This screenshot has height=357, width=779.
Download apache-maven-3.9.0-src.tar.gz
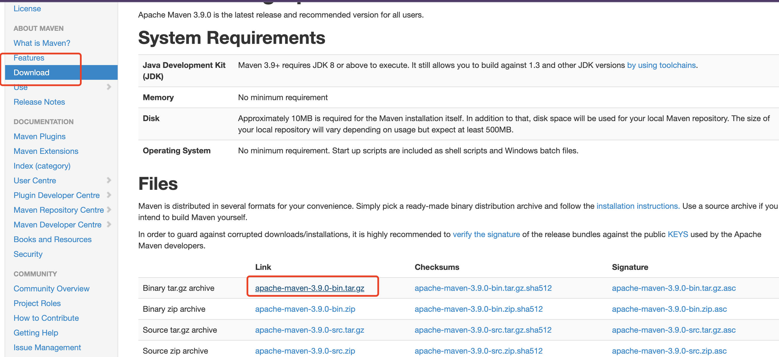click(309, 330)
